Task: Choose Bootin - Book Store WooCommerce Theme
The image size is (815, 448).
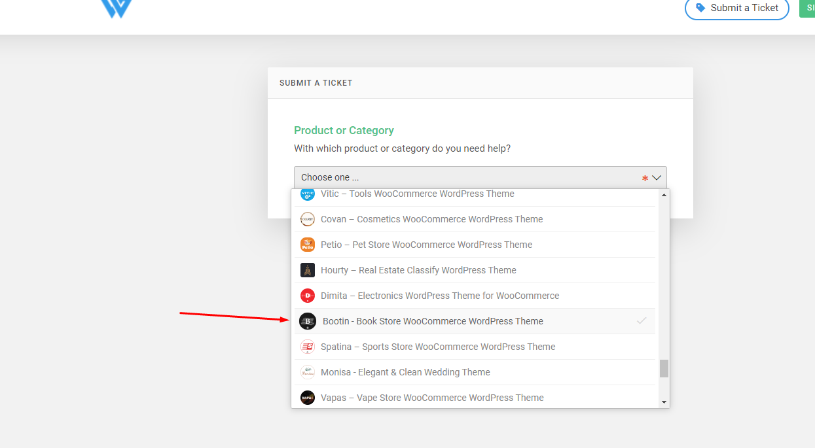Action: click(x=475, y=321)
